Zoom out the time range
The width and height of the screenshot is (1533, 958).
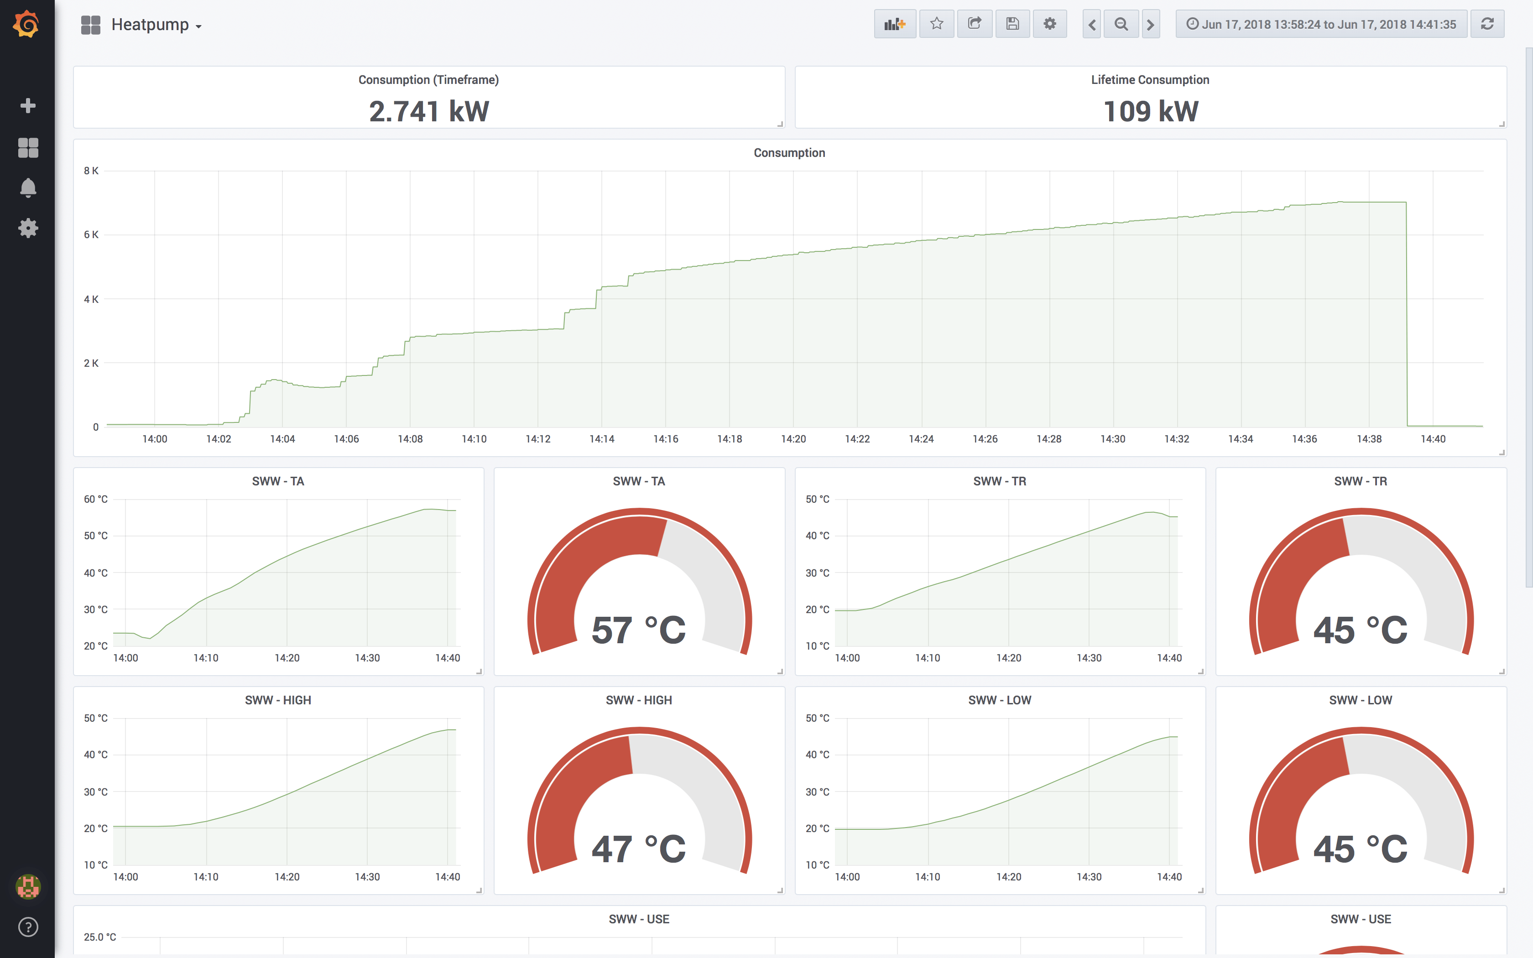click(x=1121, y=24)
